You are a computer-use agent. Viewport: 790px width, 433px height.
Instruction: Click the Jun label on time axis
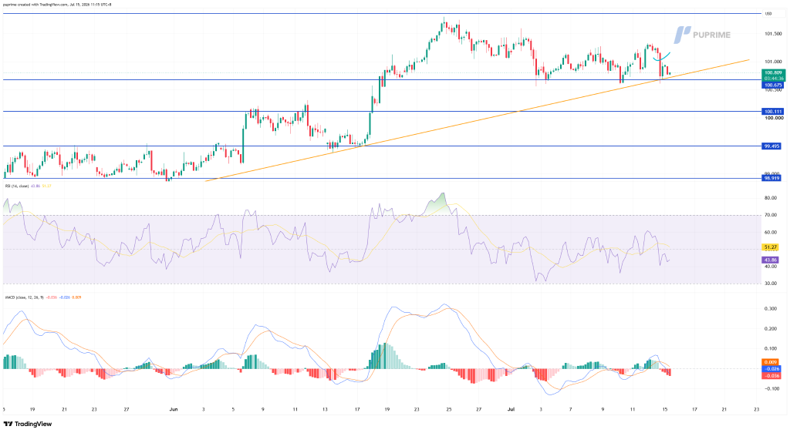(x=174, y=409)
